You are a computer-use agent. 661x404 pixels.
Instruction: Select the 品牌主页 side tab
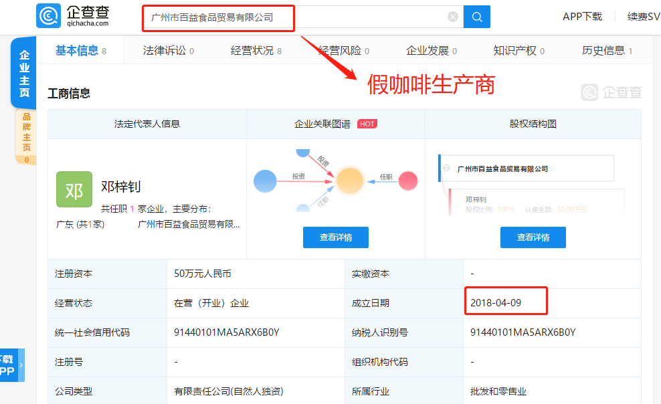[x=26, y=136]
